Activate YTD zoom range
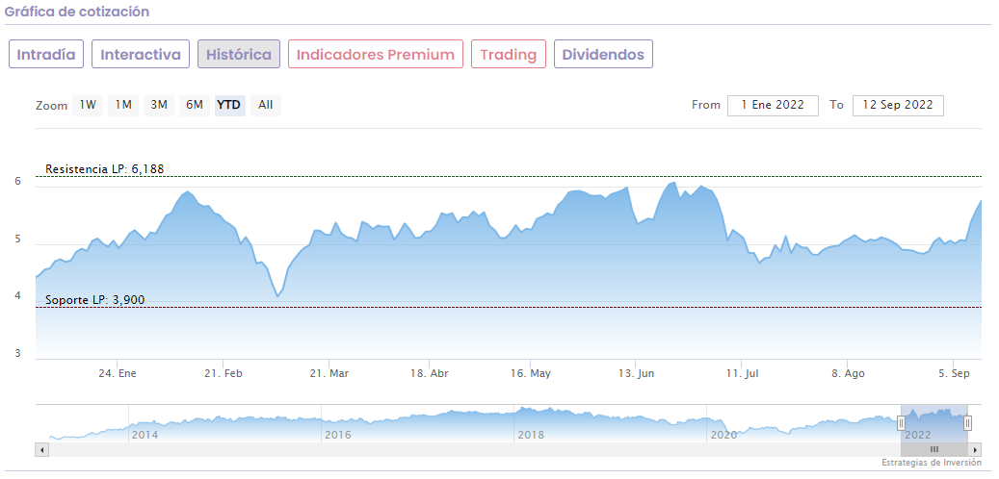This screenshot has height=479, width=999. point(229,105)
